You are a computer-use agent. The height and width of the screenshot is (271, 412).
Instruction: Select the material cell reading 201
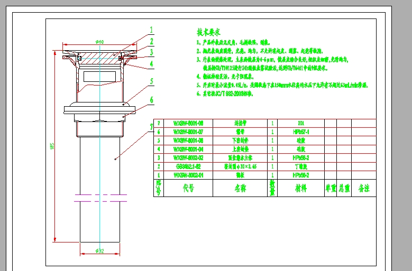pos(300,123)
